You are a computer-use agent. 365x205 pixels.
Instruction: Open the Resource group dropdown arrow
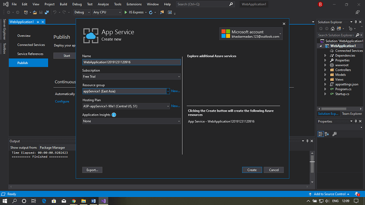(x=168, y=91)
